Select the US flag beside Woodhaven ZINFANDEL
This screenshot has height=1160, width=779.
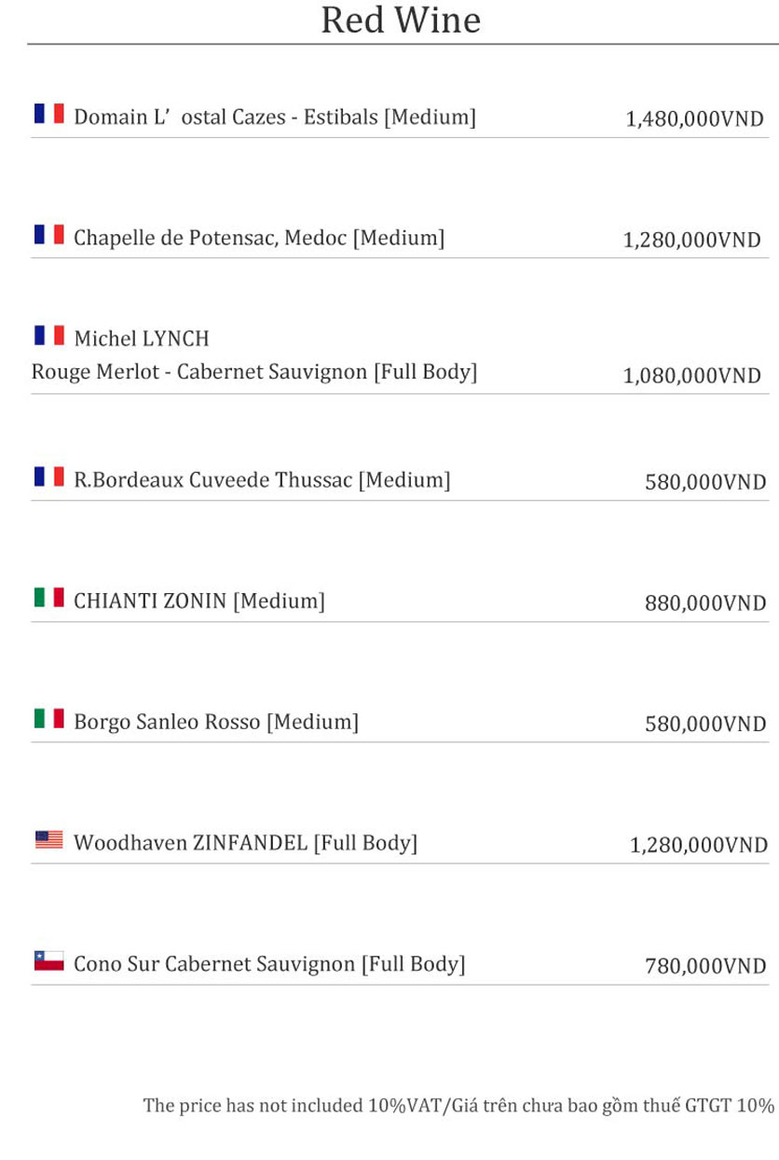point(48,840)
